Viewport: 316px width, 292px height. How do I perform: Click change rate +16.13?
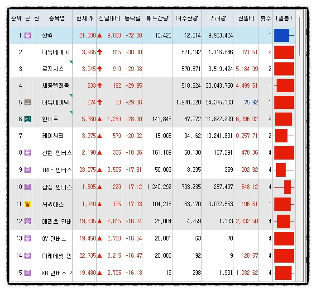click(x=134, y=273)
